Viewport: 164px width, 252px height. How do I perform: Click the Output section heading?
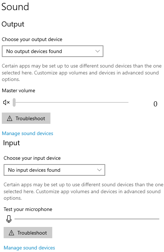point(13,24)
